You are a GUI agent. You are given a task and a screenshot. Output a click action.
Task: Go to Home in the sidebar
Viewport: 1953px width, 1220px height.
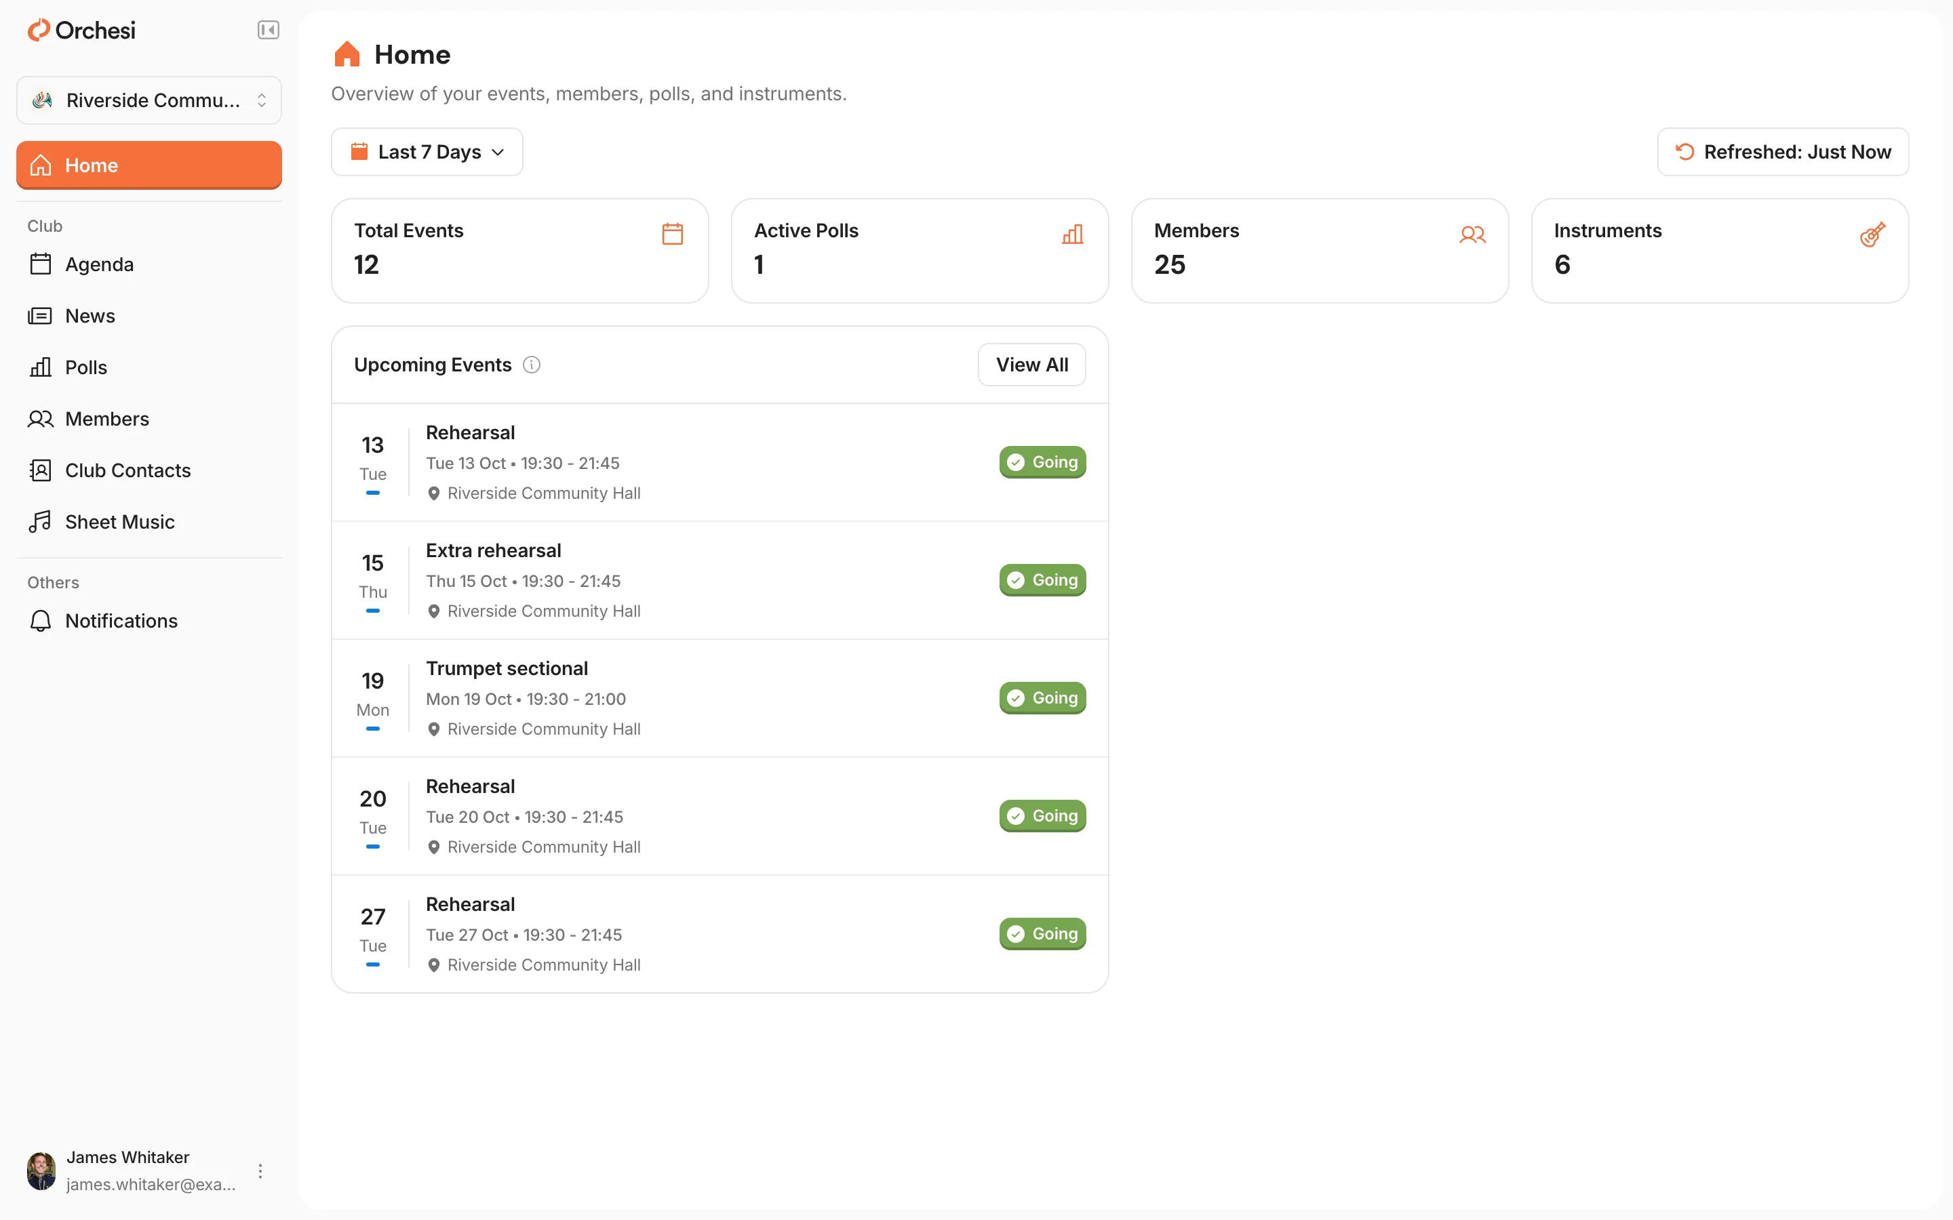pyautogui.click(x=149, y=165)
